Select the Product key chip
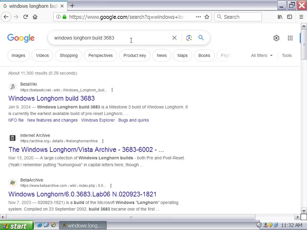The image size is (307, 230). [x=135, y=55]
